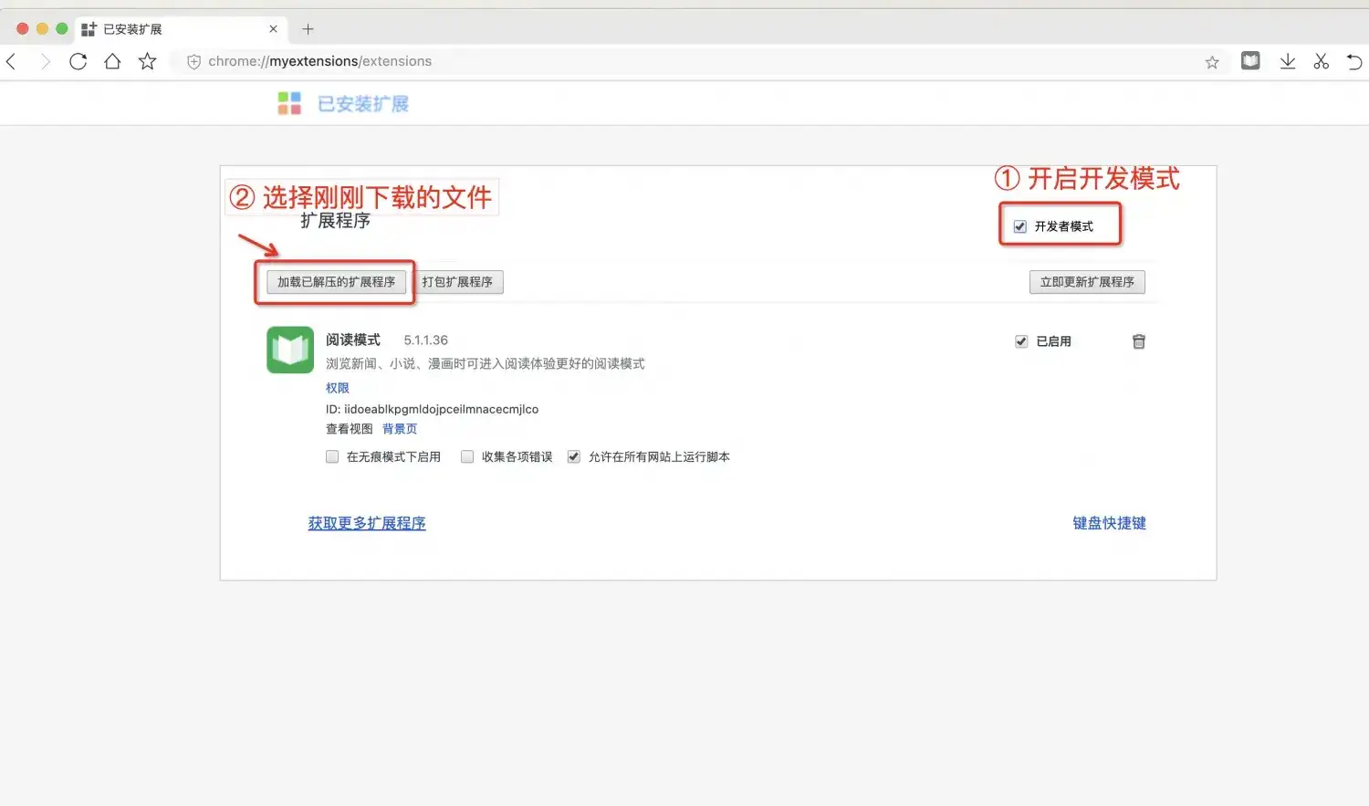1369x806 pixels.
Task: Click the scissors screenshot icon
Action: 1321,61
